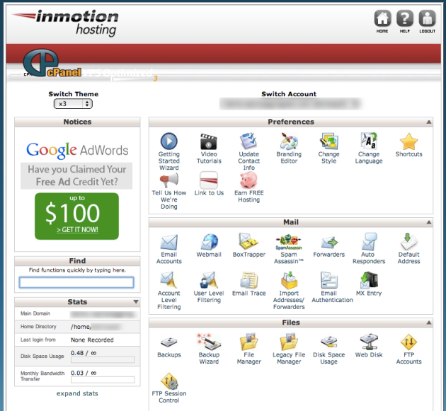Image resolution: width=446 pixels, height=411 pixels.
Task: Open the Switch Theme x3 dropdown
Action: pos(73,104)
